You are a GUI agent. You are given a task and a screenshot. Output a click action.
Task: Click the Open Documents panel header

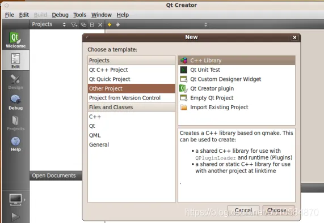[x=56, y=175]
